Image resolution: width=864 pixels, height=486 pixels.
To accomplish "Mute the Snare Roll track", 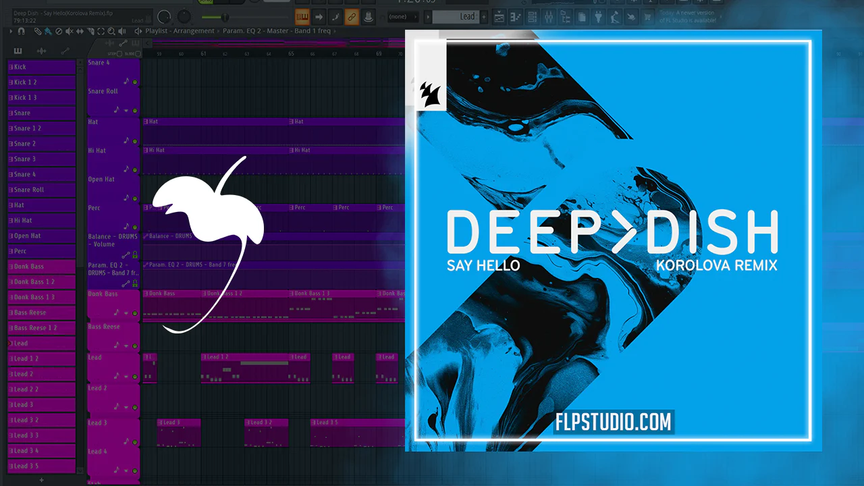I will click(x=135, y=111).
